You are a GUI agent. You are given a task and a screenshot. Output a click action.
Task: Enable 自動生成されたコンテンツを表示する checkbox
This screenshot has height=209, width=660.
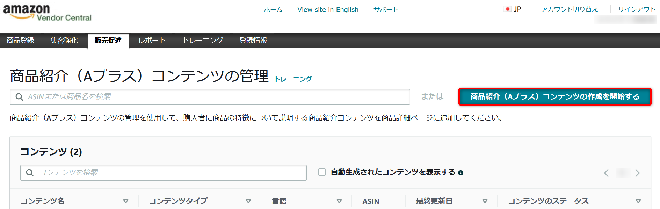coord(322,172)
